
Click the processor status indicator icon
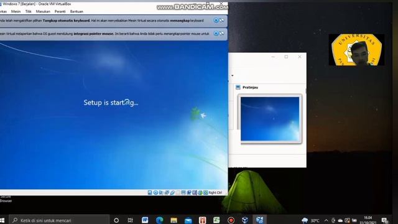tap(195, 192)
